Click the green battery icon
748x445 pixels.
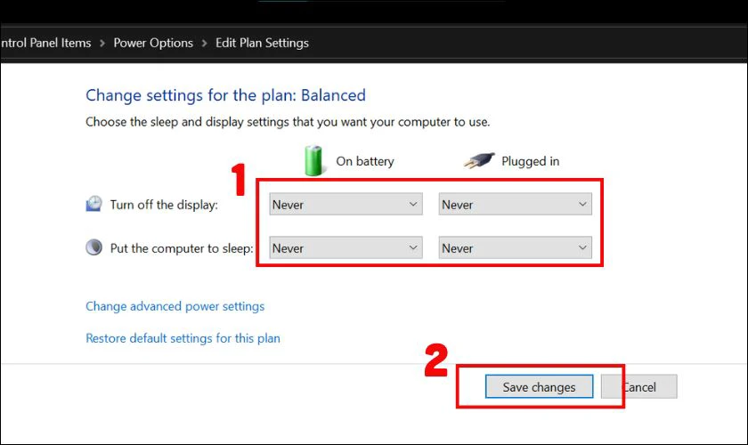point(313,160)
